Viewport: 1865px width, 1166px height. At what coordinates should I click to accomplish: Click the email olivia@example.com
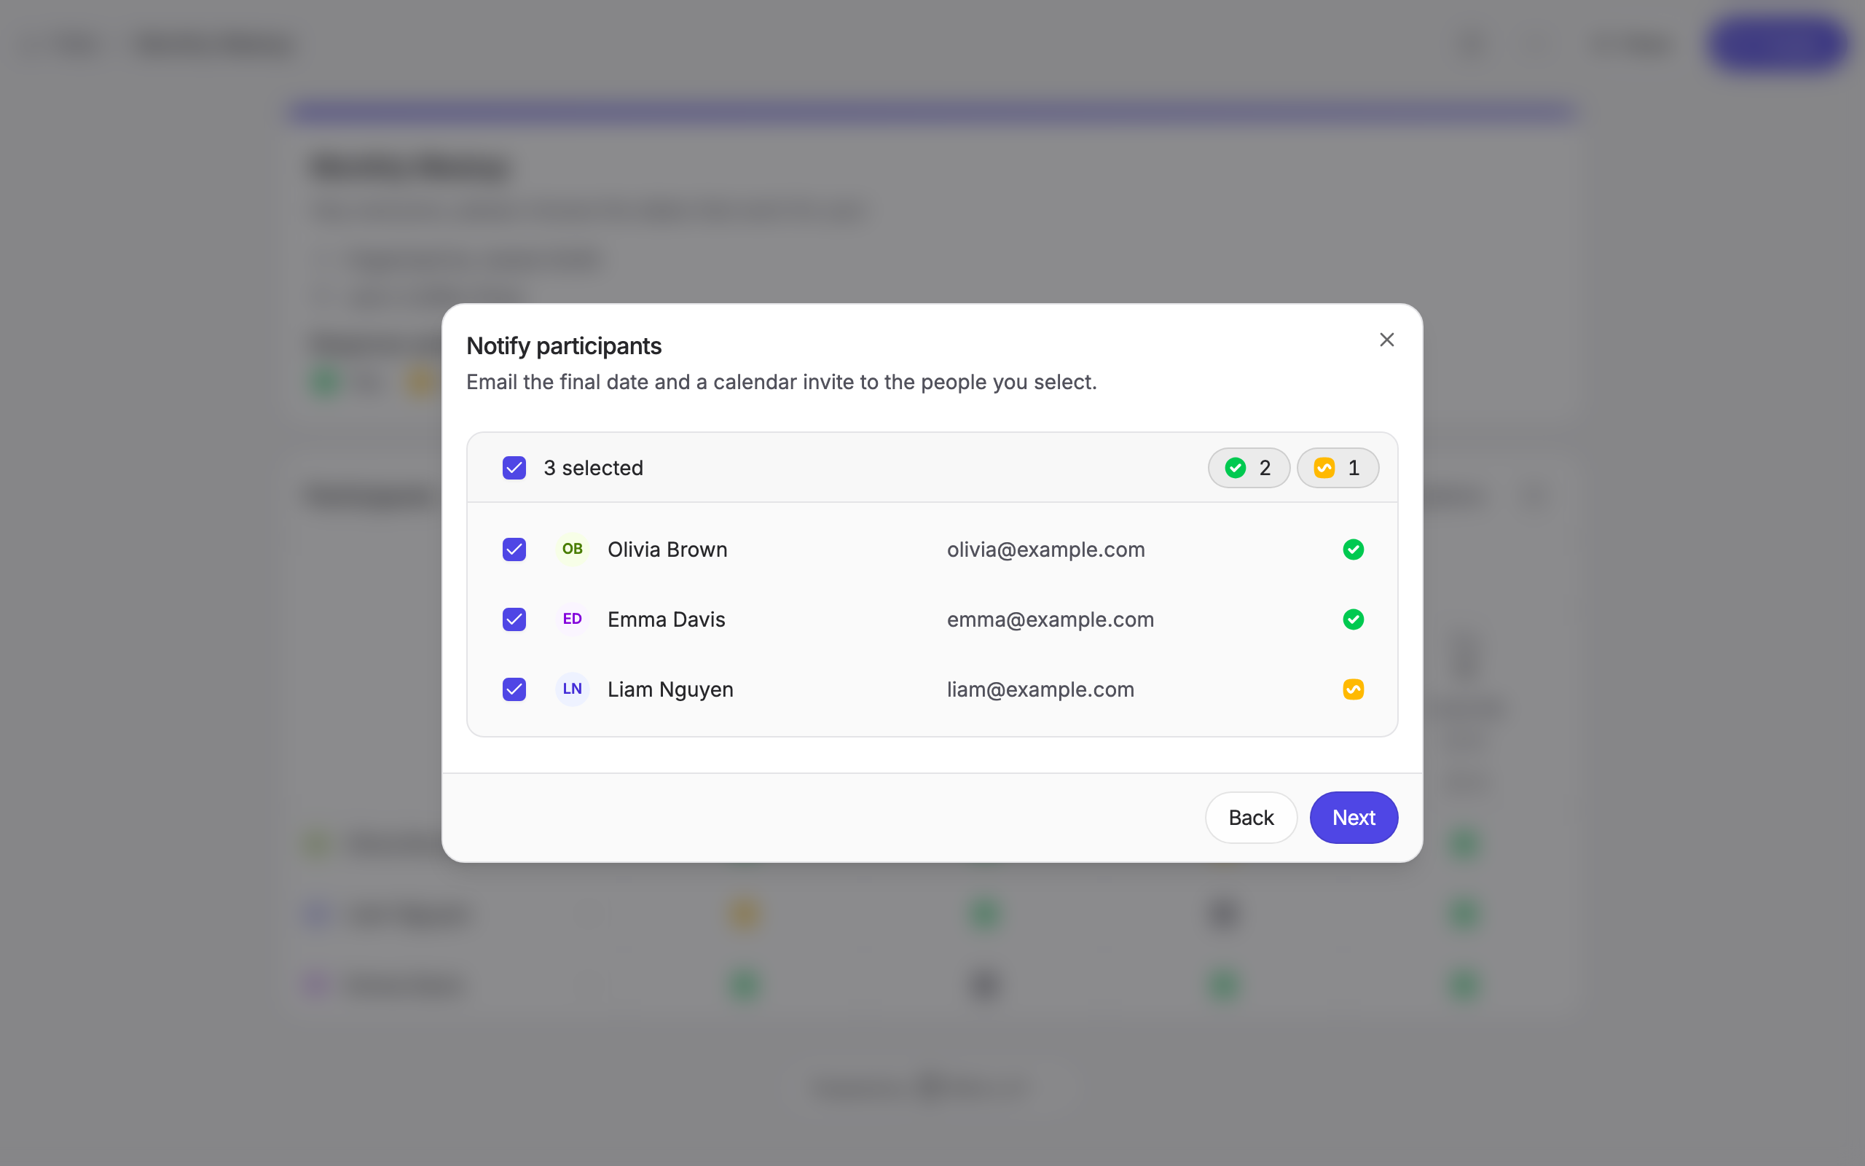[x=1046, y=549]
